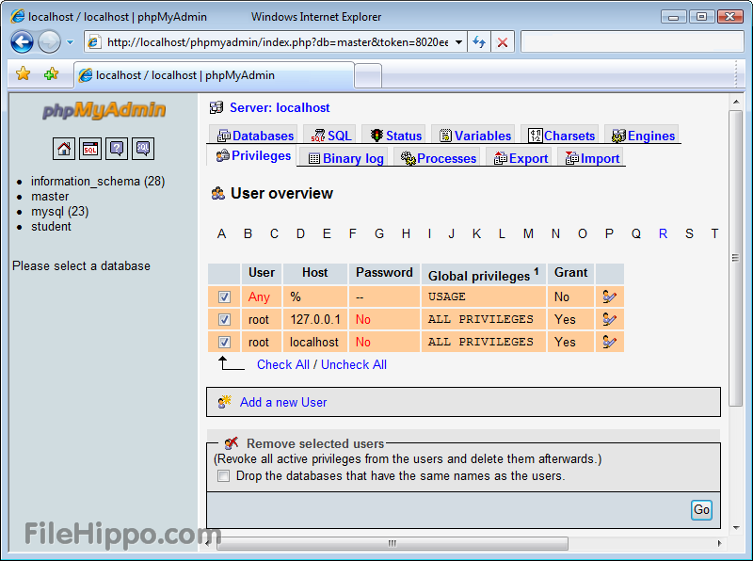
Task: Click the Favorites star icon
Action: point(23,74)
